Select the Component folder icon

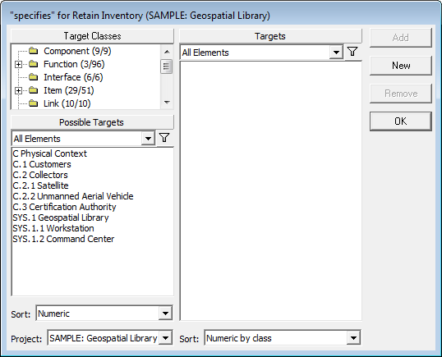click(34, 51)
